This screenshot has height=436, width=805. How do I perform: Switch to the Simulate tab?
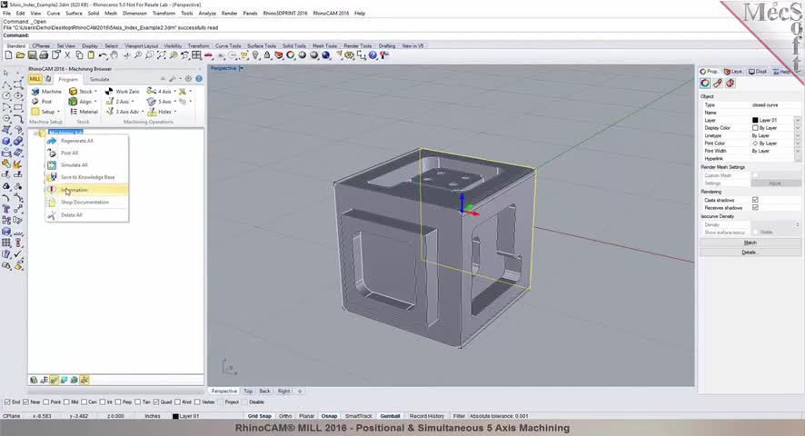[100, 79]
